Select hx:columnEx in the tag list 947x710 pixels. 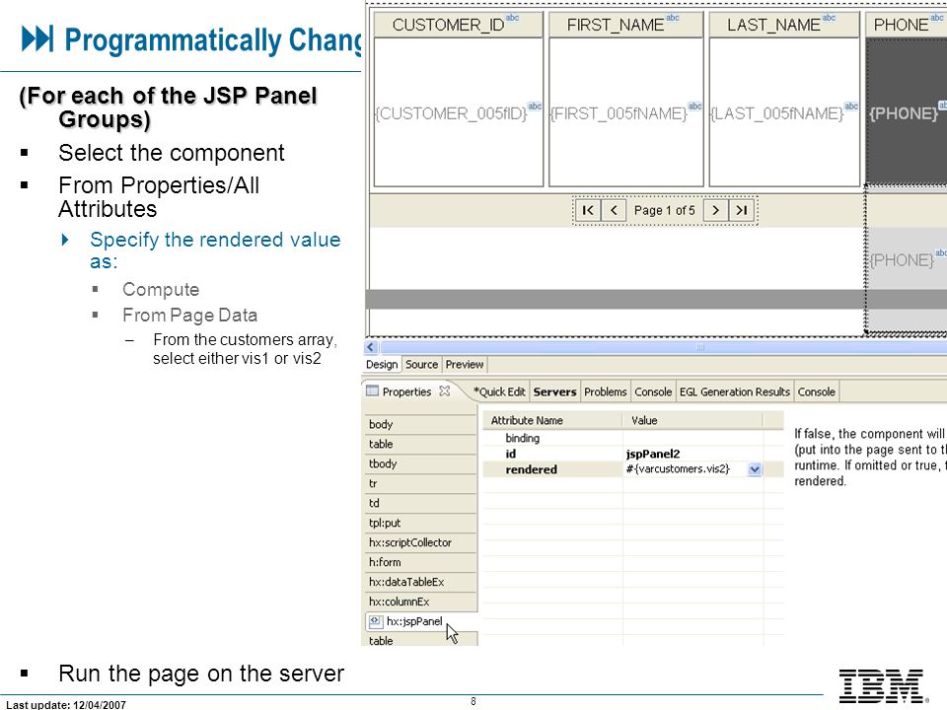click(x=421, y=602)
